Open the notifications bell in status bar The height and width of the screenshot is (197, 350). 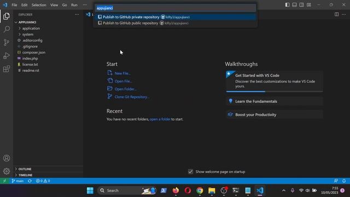coord(344,181)
